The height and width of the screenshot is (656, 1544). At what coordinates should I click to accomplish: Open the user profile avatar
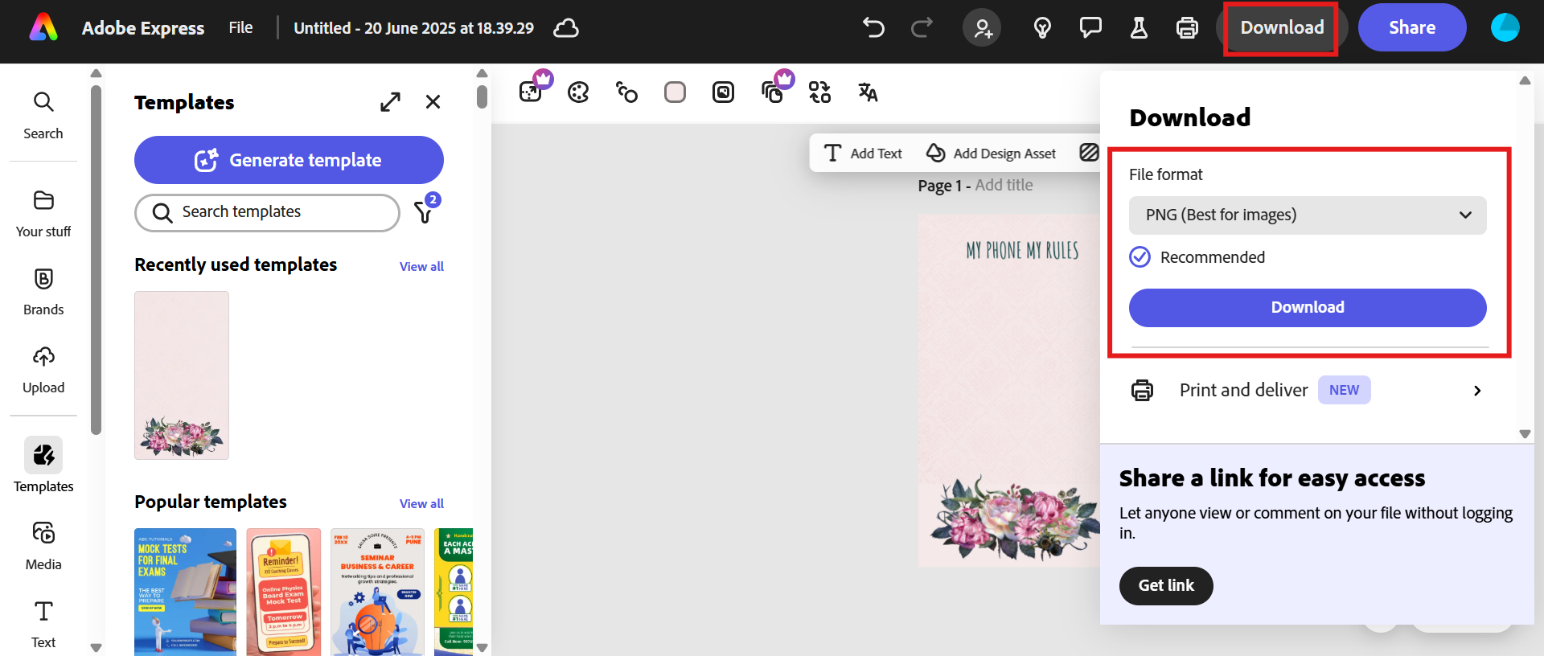coord(1505,27)
